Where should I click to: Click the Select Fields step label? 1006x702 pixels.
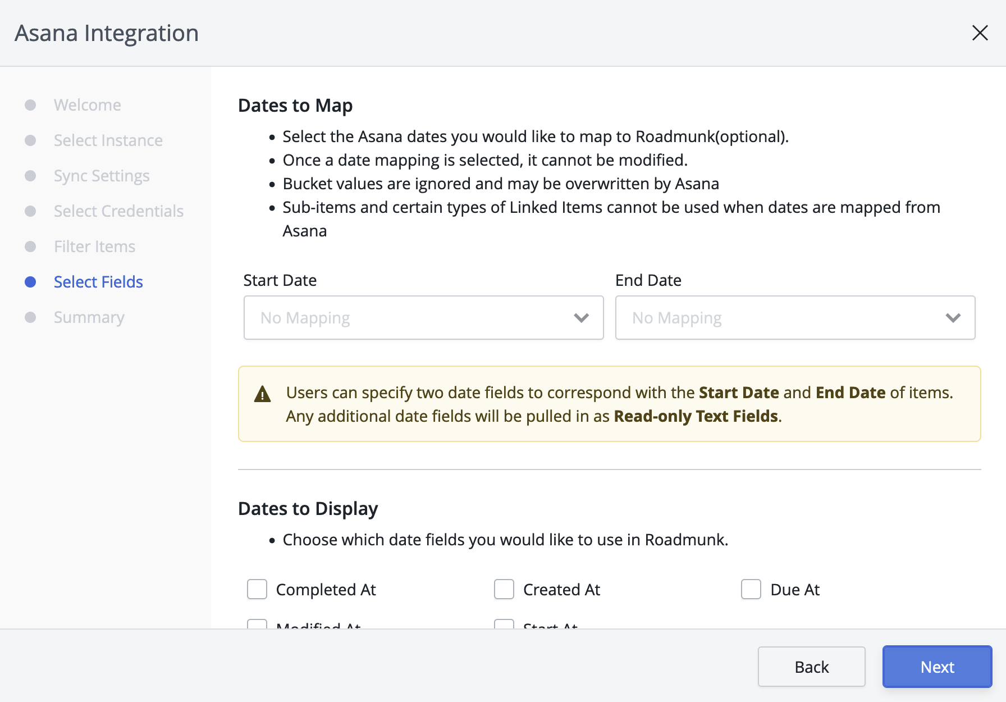(x=98, y=282)
